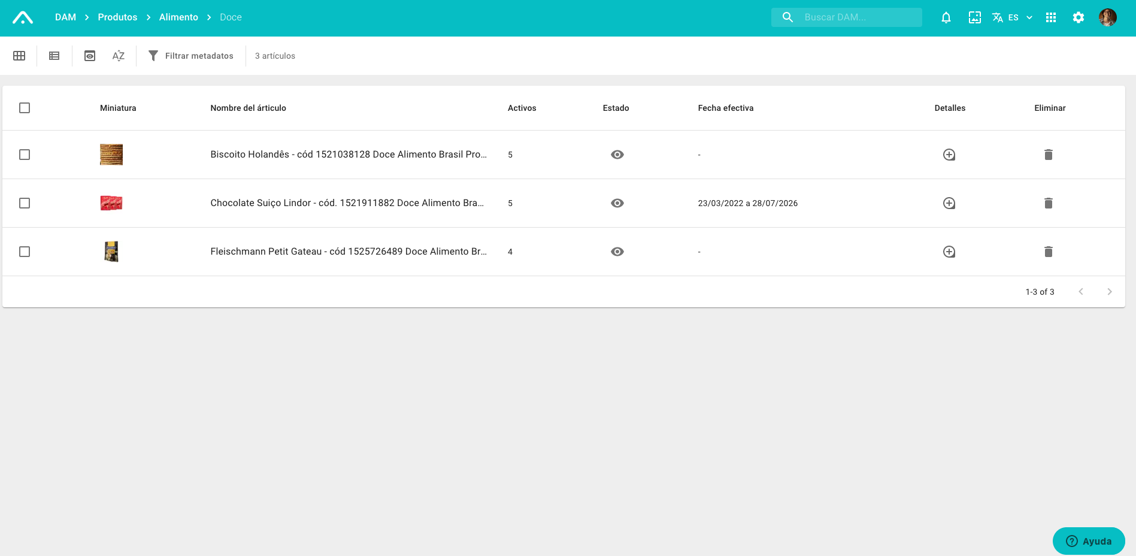This screenshot has width=1136, height=556.
Task: Click the 1-3 of 3 pagination label
Action: 1040,292
